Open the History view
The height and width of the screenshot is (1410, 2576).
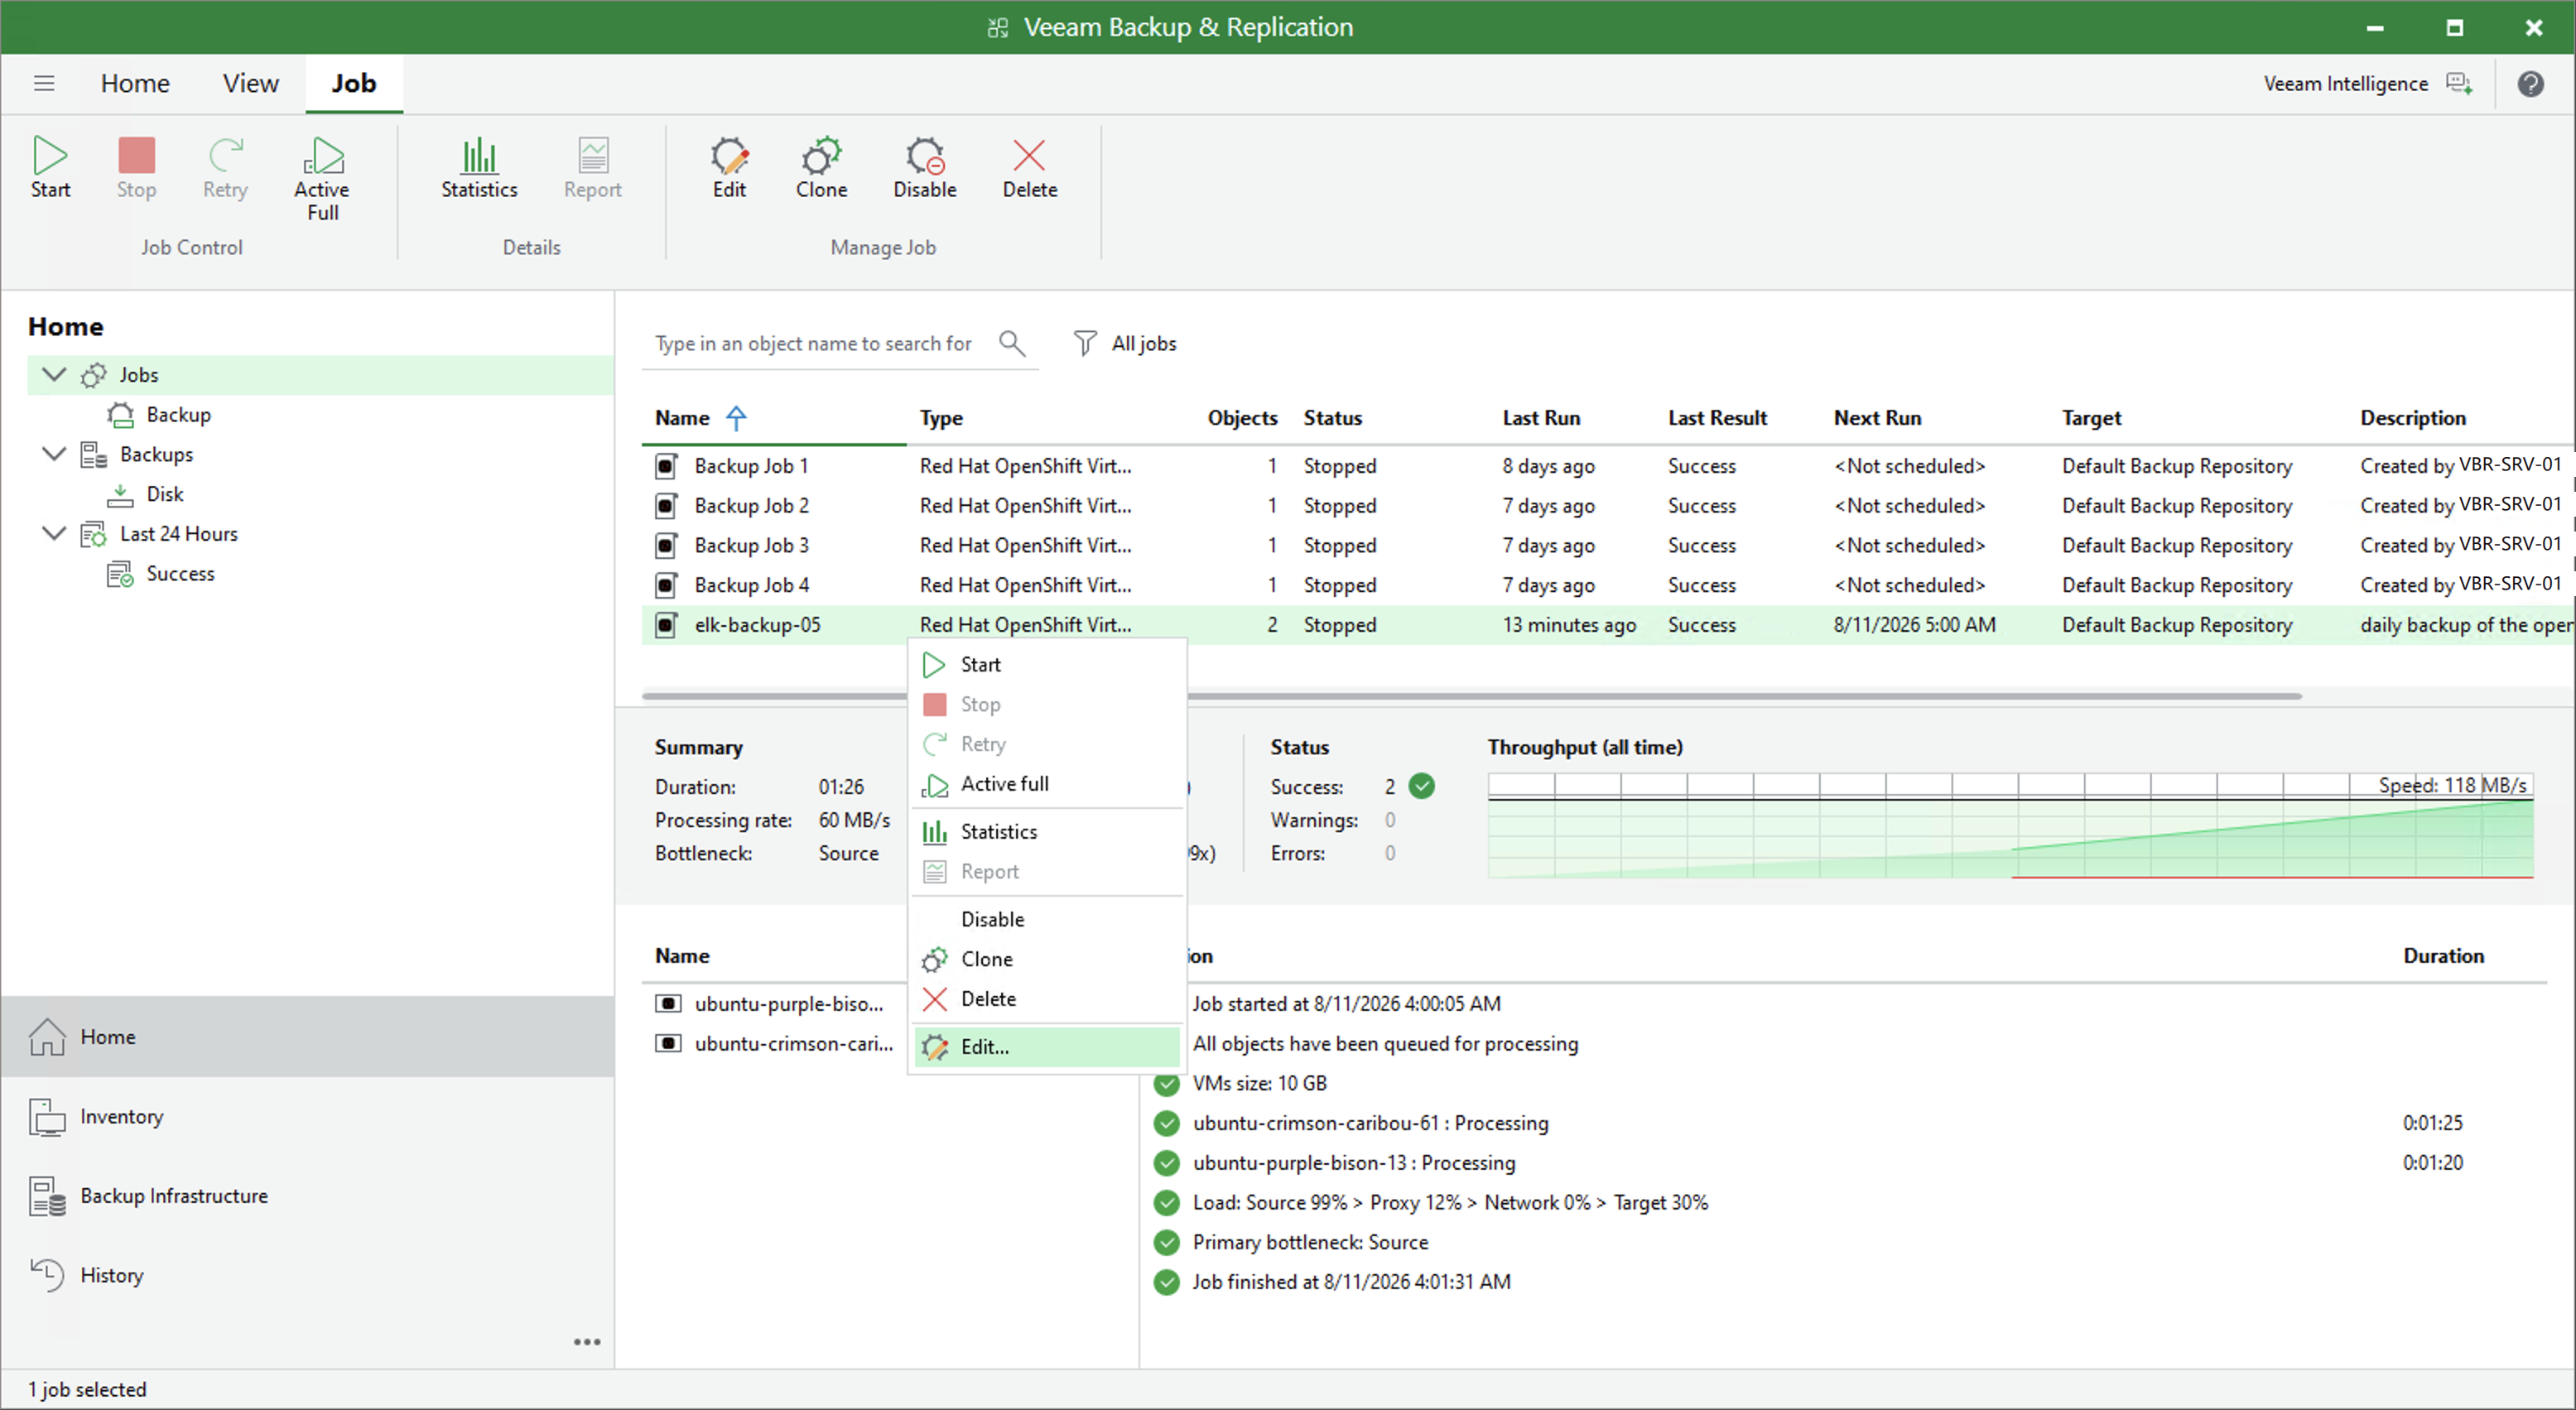coord(308,1275)
